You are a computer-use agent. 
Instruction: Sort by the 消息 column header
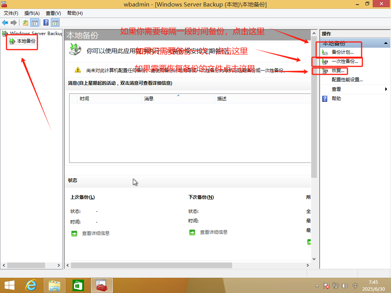coord(178,99)
